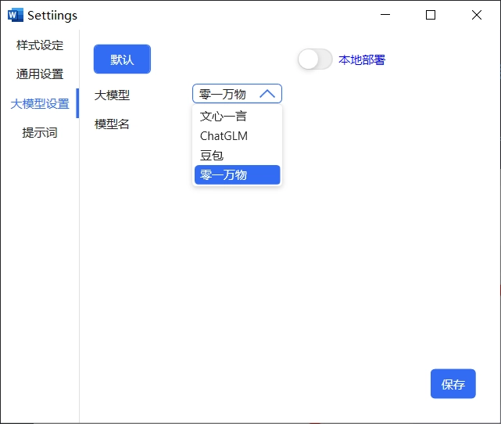The width and height of the screenshot is (501, 424).
Task: Click the 保存 button
Action: coord(453,383)
